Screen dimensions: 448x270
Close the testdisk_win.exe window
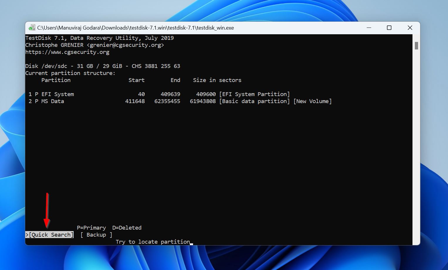click(x=410, y=28)
